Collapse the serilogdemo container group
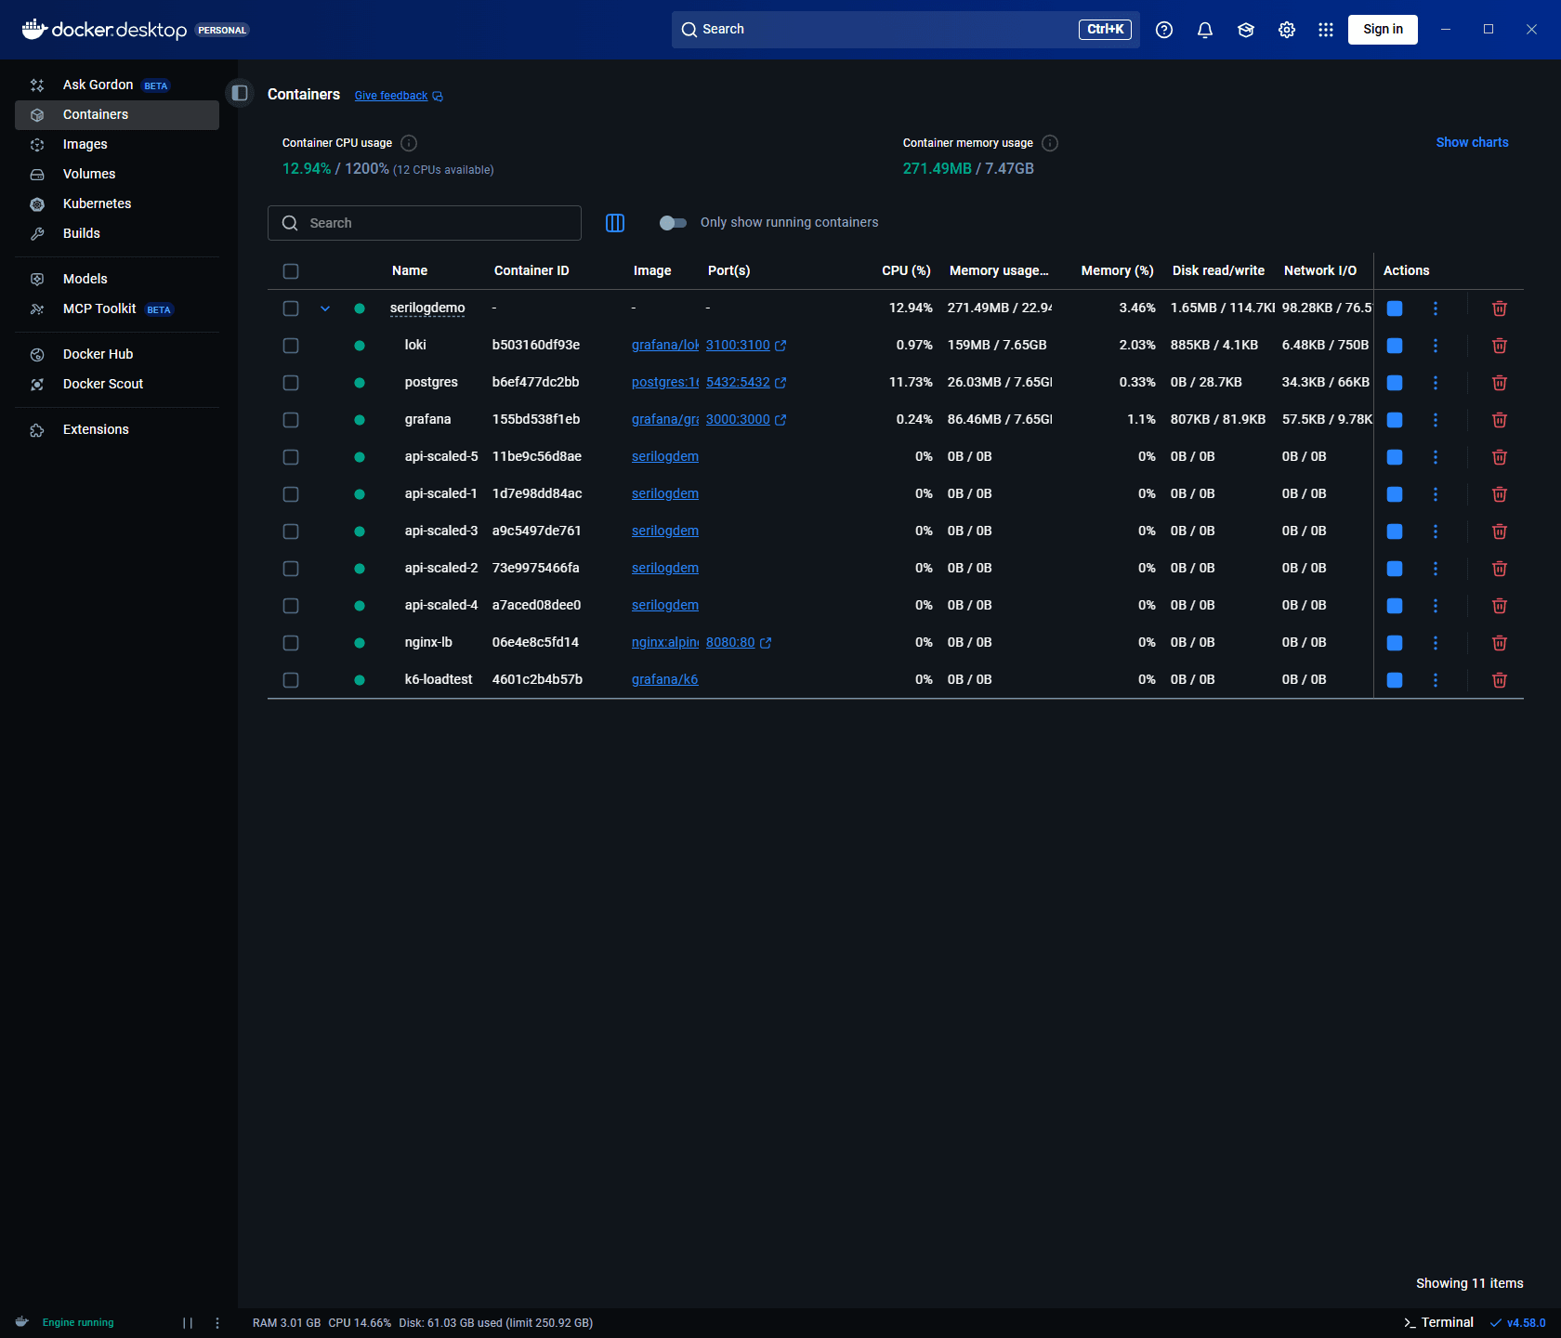 (x=325, y=308)
